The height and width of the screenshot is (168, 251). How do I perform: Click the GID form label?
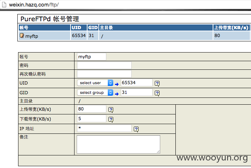(x=24, y=93)
